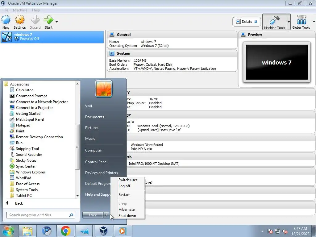The width and height of the screenshot is (316, 237).
Task: Expand the System Tools folder
Action: [x=27, y=189]
